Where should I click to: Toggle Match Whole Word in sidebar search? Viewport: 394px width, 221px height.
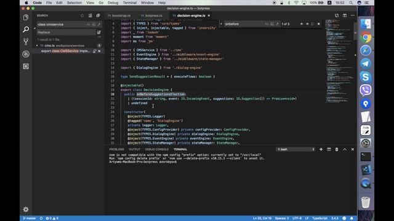[x=94, y=25]
